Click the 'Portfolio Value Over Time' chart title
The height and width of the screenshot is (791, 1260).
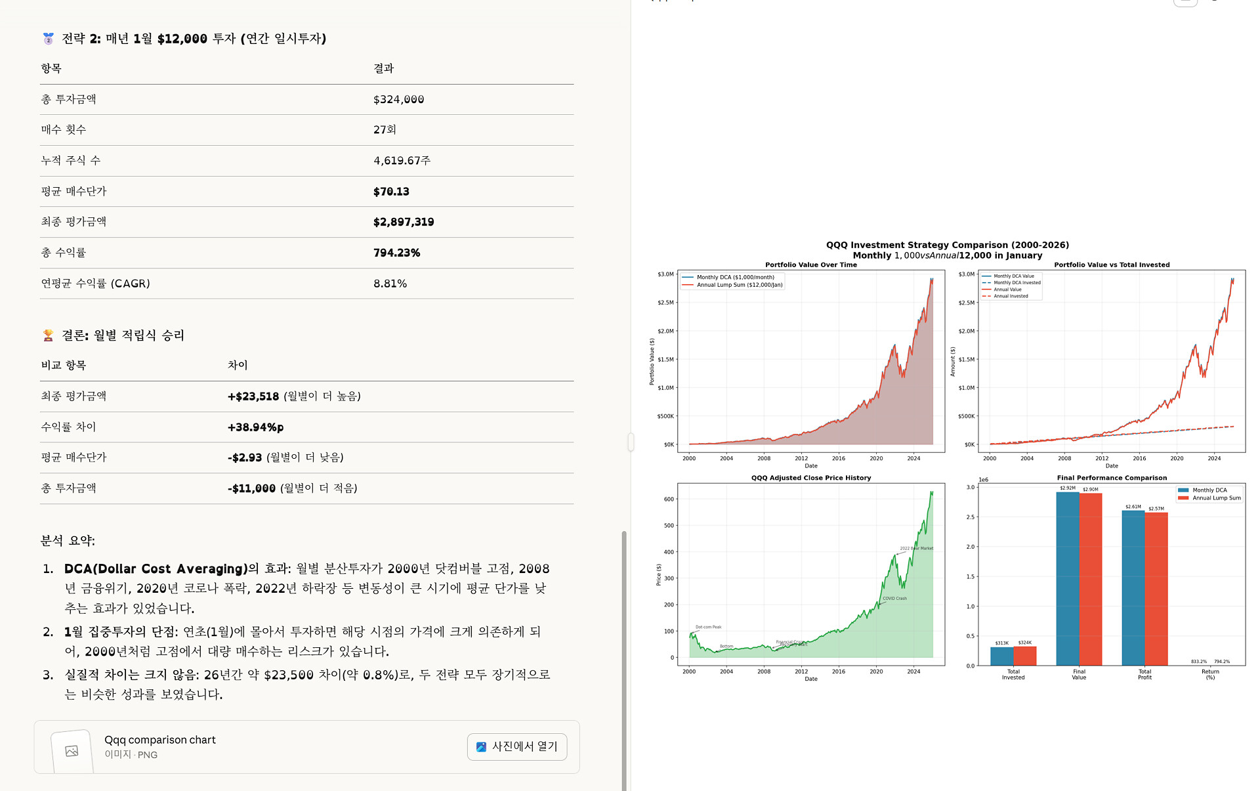(810, 265)
